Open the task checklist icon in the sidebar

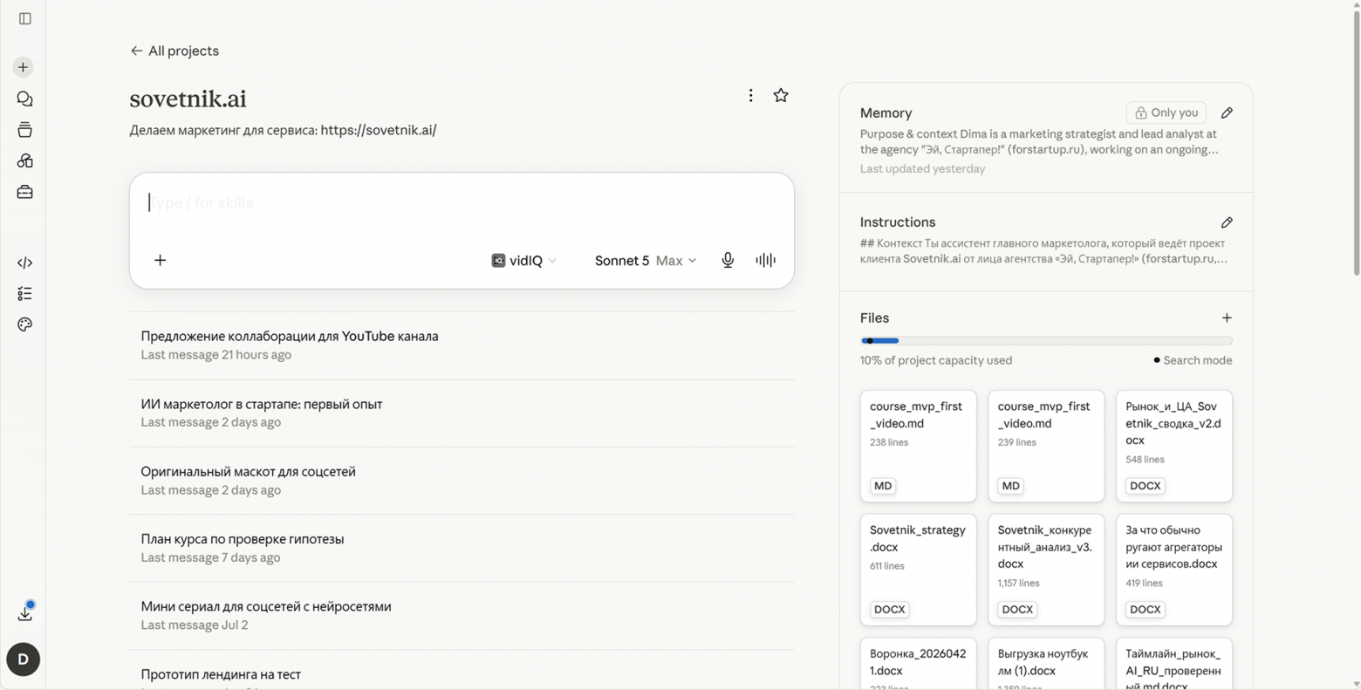click(24, 294)
